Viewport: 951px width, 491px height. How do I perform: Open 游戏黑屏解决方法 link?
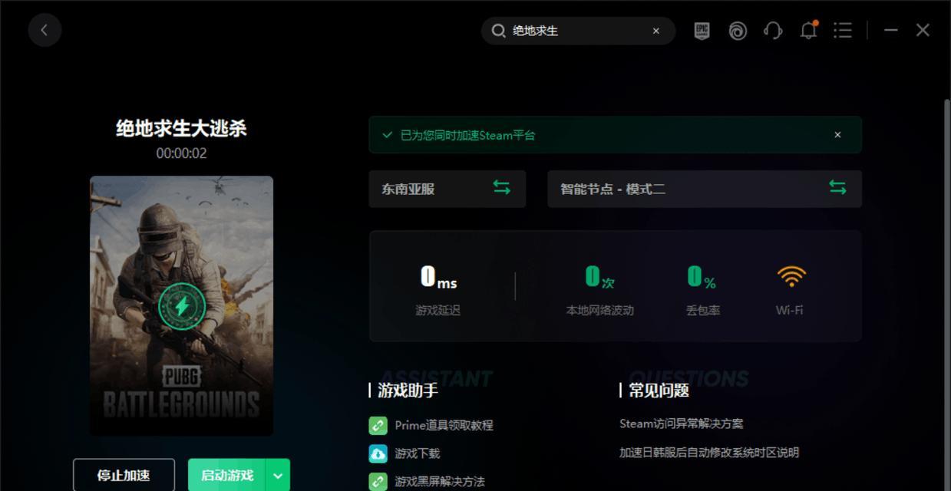(x=440, y=482)
